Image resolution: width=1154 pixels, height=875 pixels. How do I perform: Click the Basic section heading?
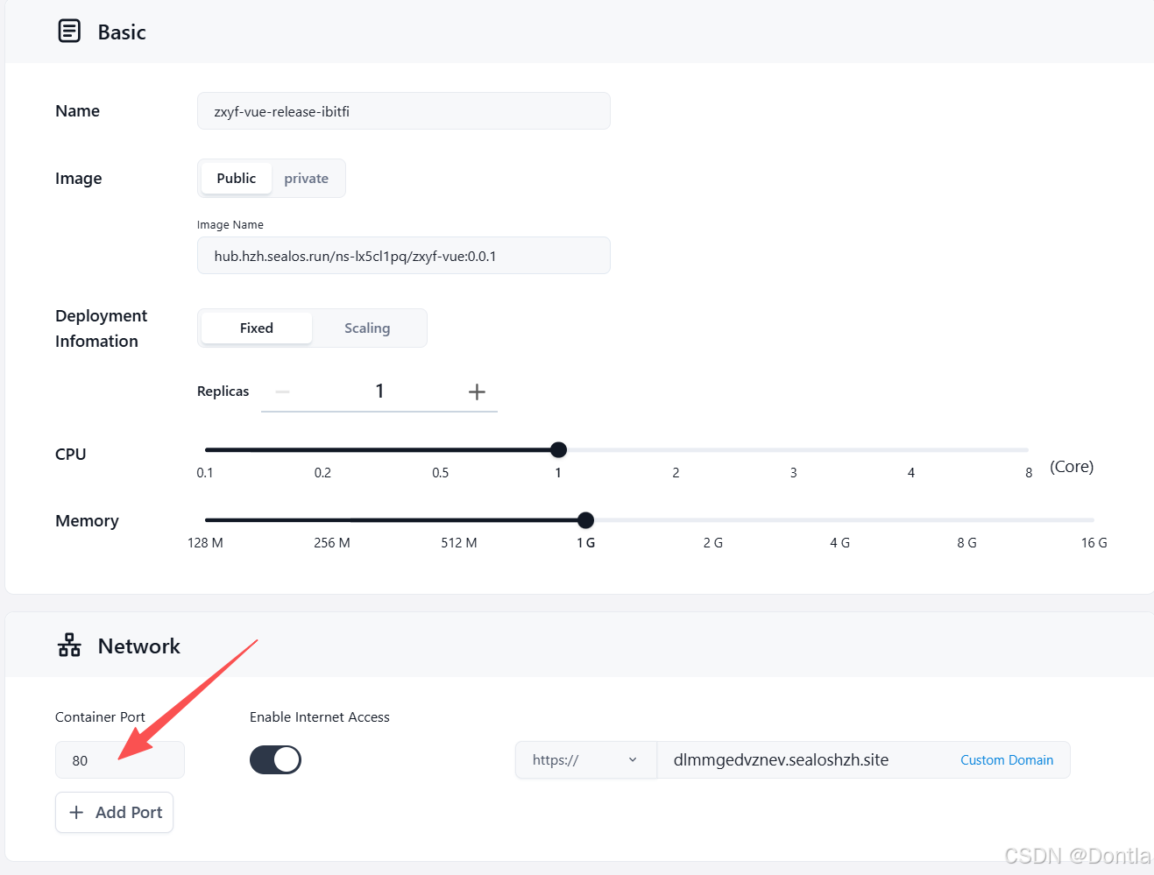point(122,32)
